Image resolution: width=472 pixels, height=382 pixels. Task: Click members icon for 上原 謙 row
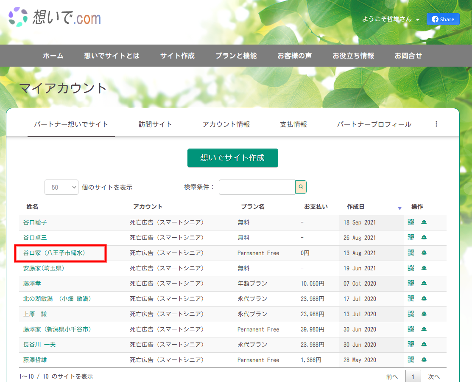(424, 314)
